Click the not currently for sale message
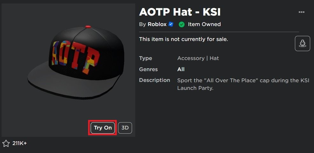314x153 pixels. (184, 39)
